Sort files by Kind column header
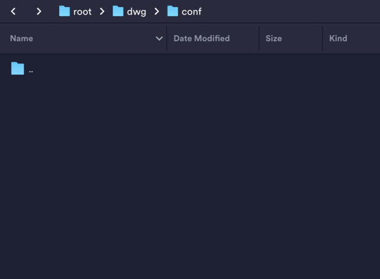Viewport: 380px width, 279px height. pos(338,38)
